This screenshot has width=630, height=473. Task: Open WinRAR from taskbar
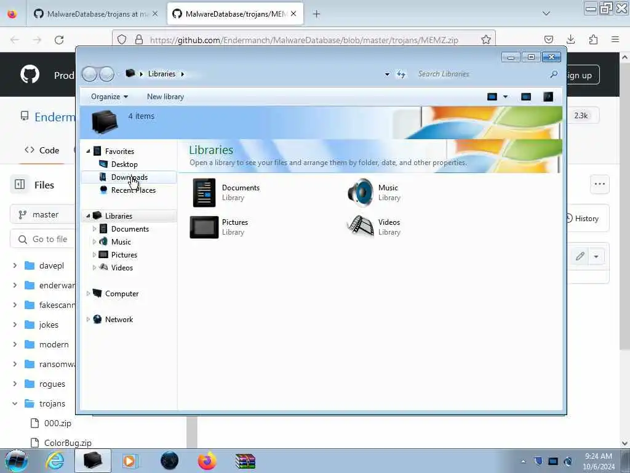pyautogui.click(x=245, y=461)
